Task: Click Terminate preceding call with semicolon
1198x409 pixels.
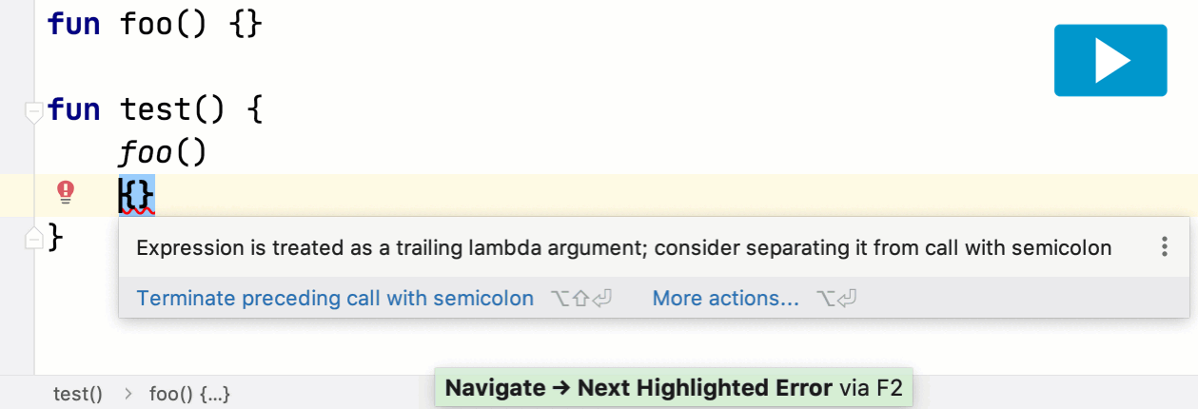Action: [x=335, y=299]
